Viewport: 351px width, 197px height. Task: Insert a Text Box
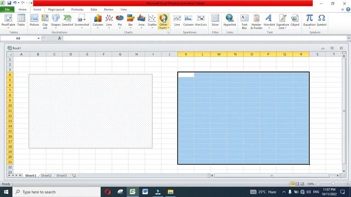[244, 21]
